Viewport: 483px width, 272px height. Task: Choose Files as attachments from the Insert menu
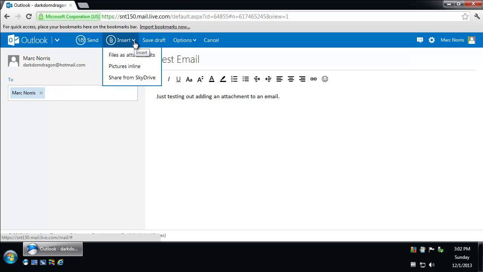132,55
